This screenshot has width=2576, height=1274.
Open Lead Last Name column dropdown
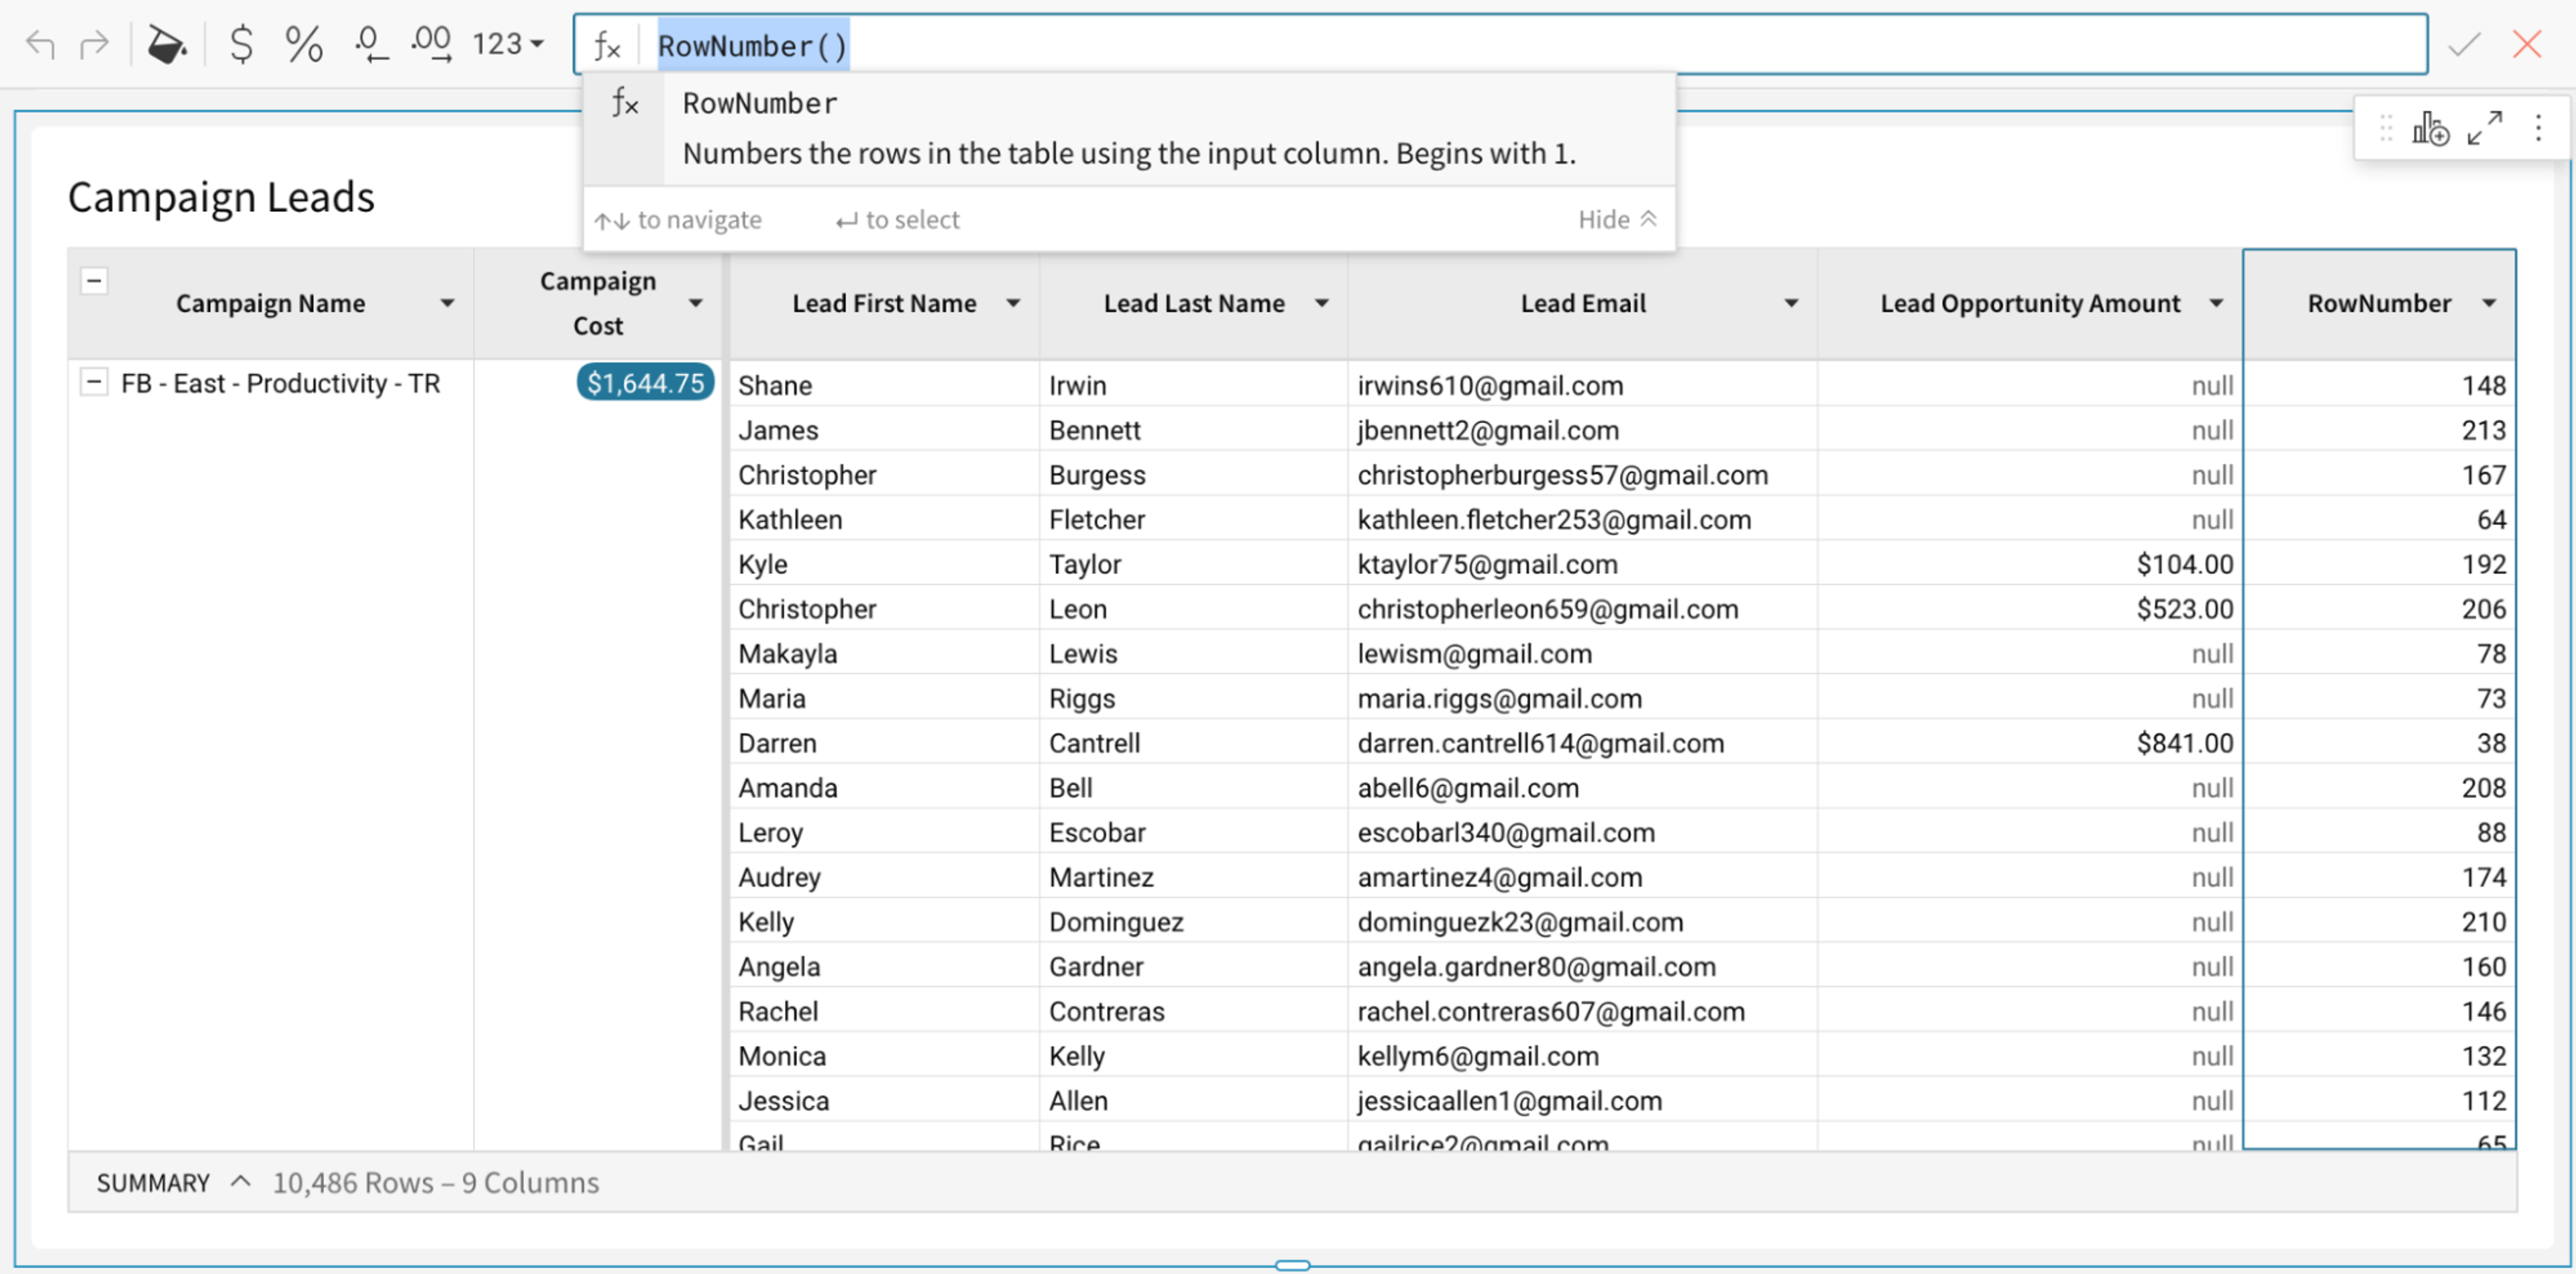click(x=1321, y=303)
